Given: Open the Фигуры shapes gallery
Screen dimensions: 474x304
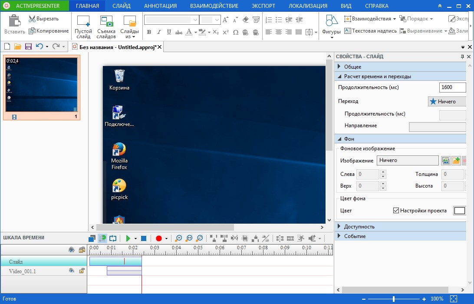Looking at the screenshot, I should [331, 26].
